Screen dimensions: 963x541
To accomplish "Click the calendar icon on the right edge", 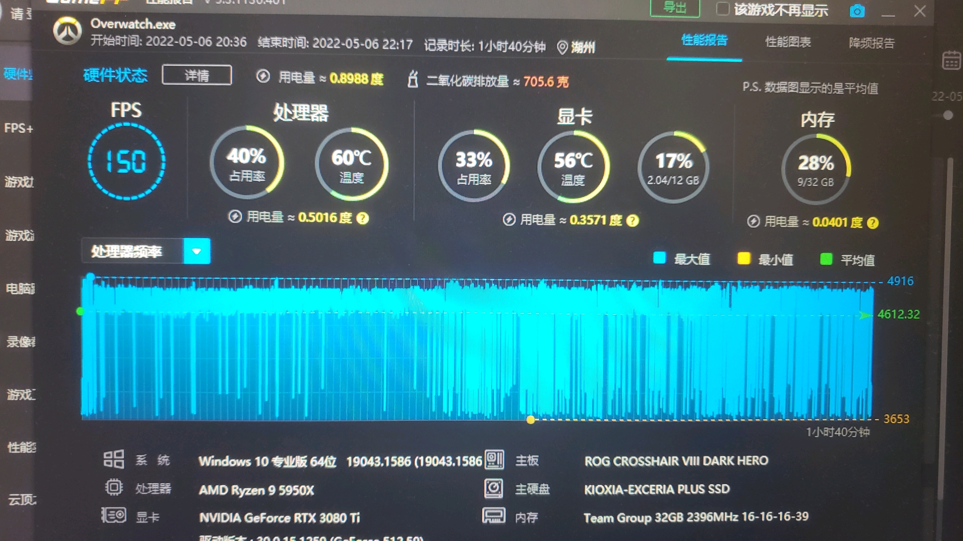I will click(x=951, y=61).
